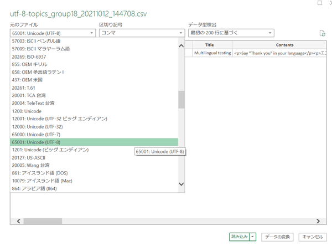Select 861: アイスランド語 (DOS) encoding
The image size is (332, 251).
tap(94, 173)
